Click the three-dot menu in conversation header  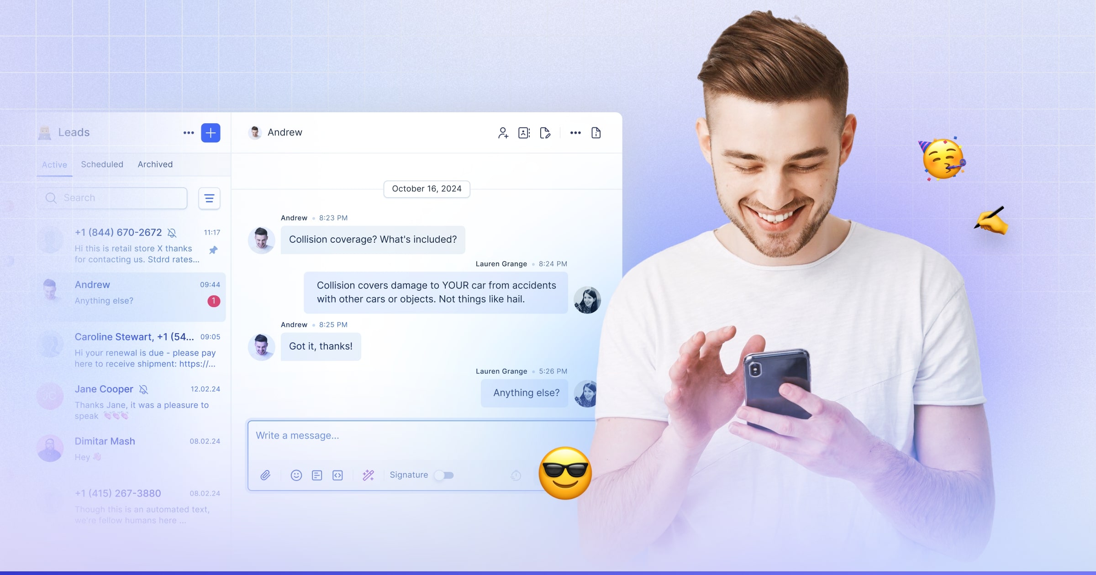pyautogui.click(x=575, y=132)
